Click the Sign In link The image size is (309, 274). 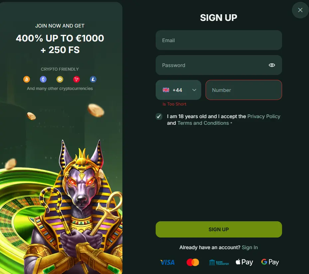tap(250, 247)
